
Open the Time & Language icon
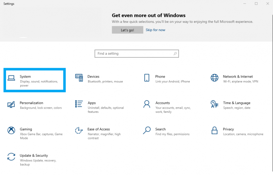coord(214,104)
